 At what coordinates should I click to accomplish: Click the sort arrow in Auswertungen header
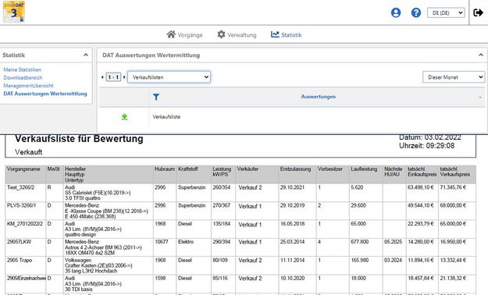click(x=480, y=98)
